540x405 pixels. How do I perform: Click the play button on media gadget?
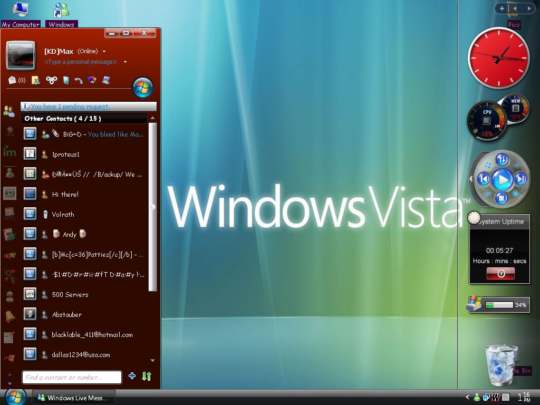[x=502, y=179]
